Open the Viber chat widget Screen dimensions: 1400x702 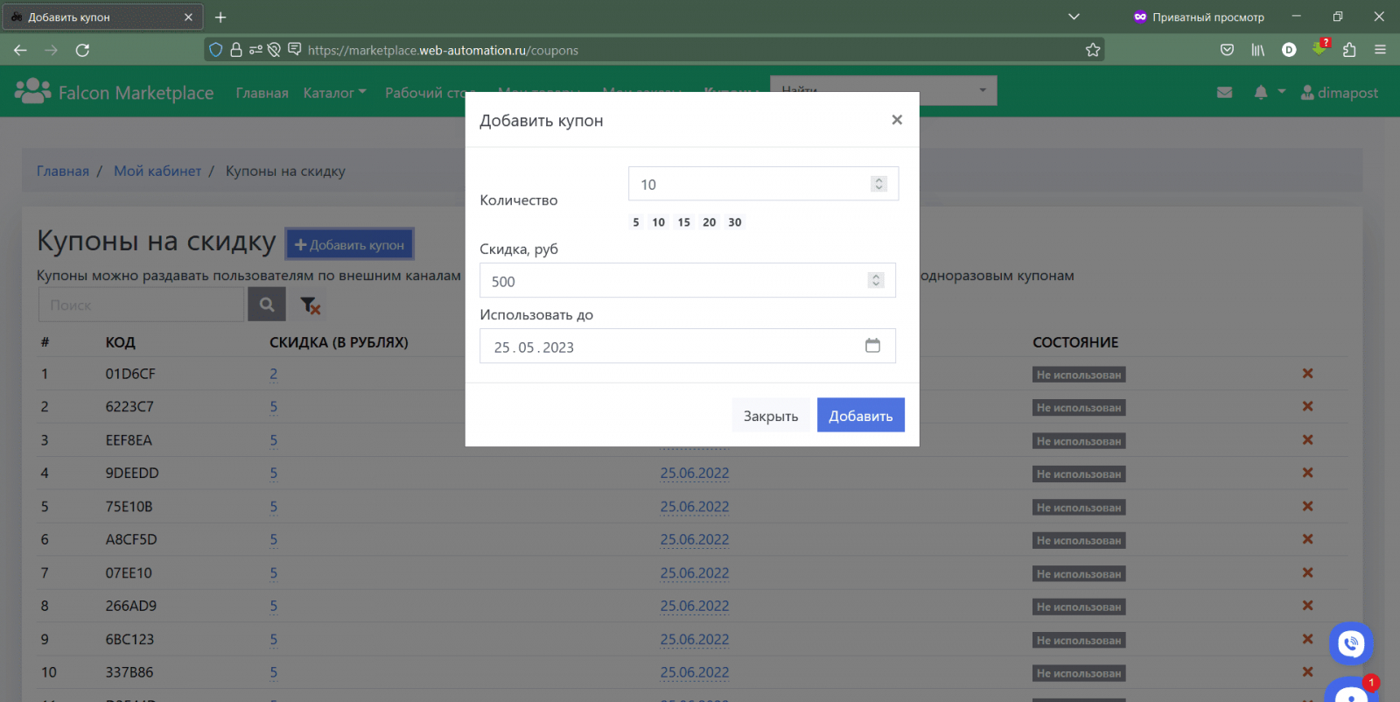coord(1351,644)
